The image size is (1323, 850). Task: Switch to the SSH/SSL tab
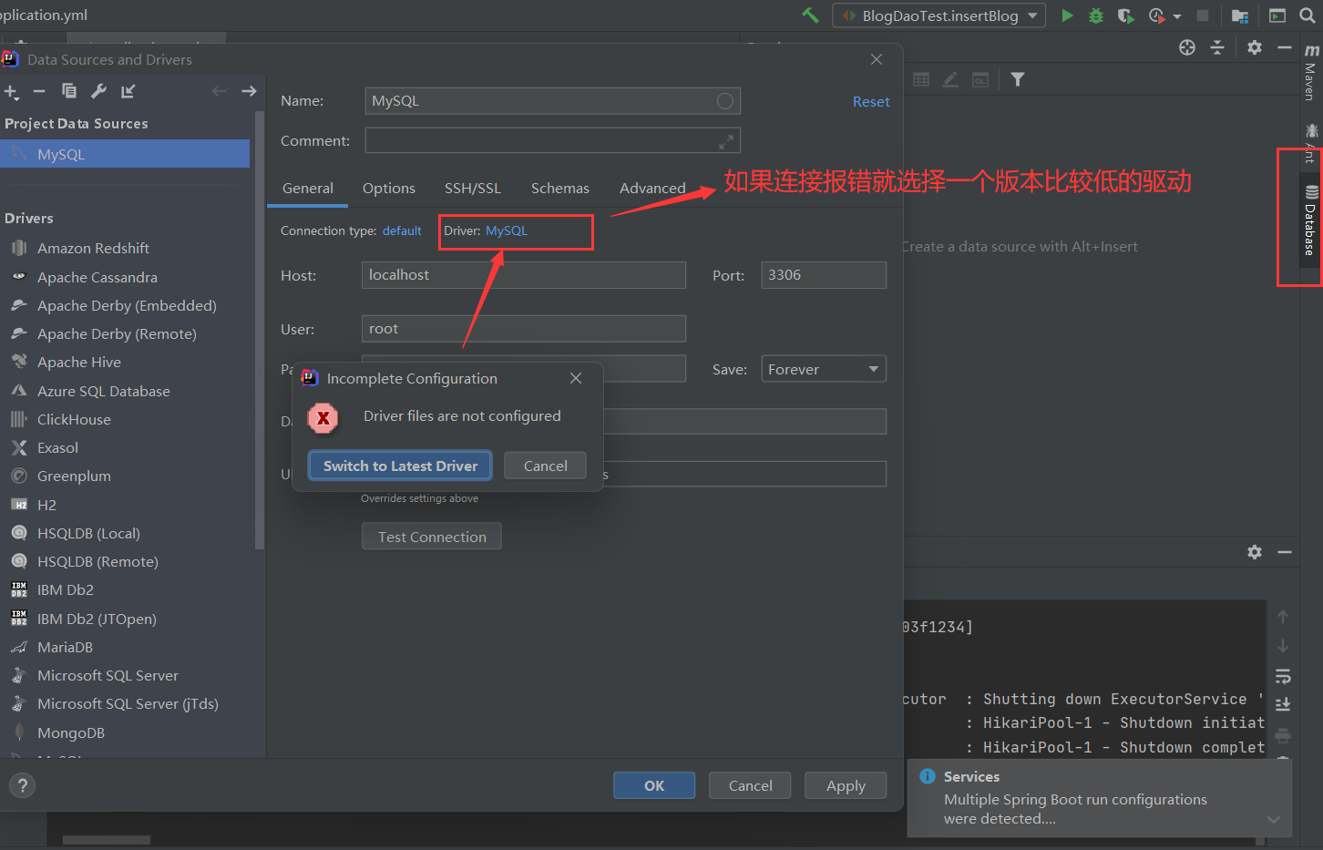(x=473, y=189)
